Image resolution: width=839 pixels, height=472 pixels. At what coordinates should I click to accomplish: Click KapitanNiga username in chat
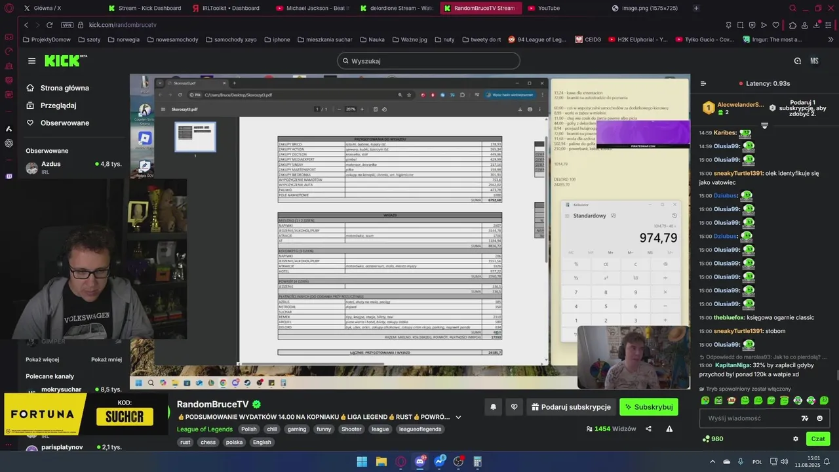tap(732, 364)
